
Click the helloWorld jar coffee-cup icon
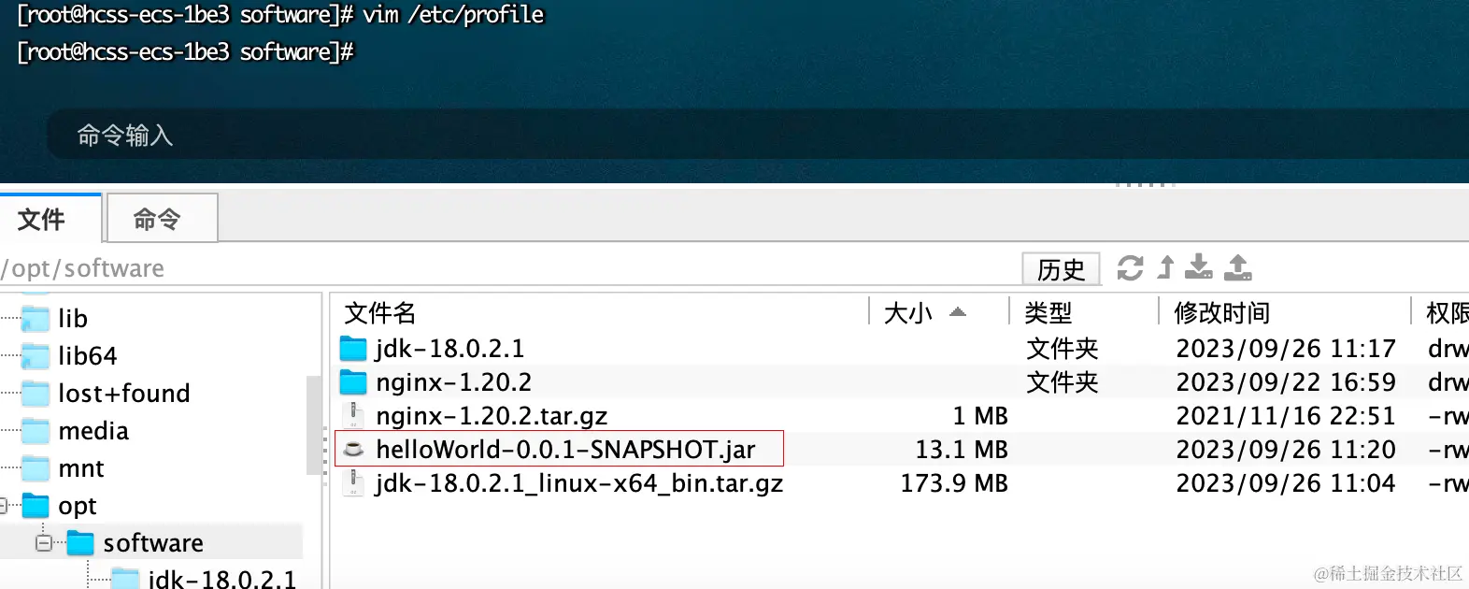(x=353, y=449)
